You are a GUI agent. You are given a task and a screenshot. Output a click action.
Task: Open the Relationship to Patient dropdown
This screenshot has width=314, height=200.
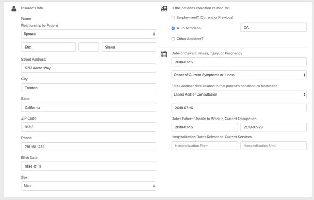click(89, 34)
